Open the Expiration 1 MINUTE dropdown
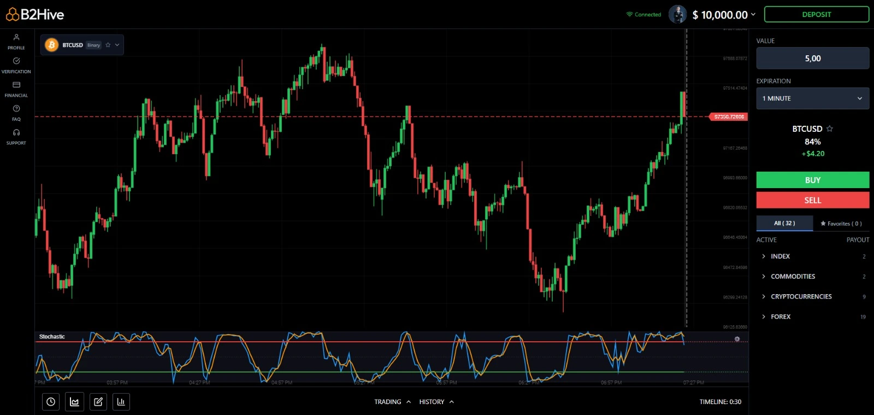The width and height of the screenshot is (874, 415). (x=812, y=98)
